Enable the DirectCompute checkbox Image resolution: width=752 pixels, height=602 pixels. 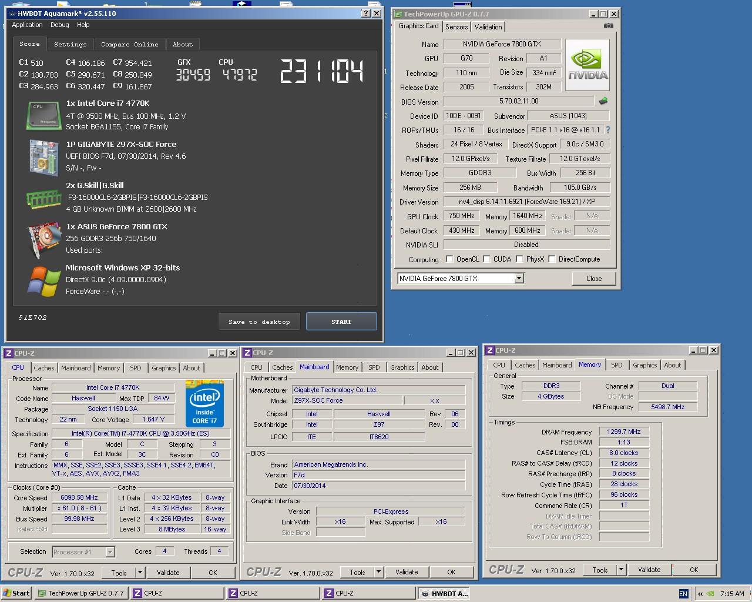click(552, 259)
